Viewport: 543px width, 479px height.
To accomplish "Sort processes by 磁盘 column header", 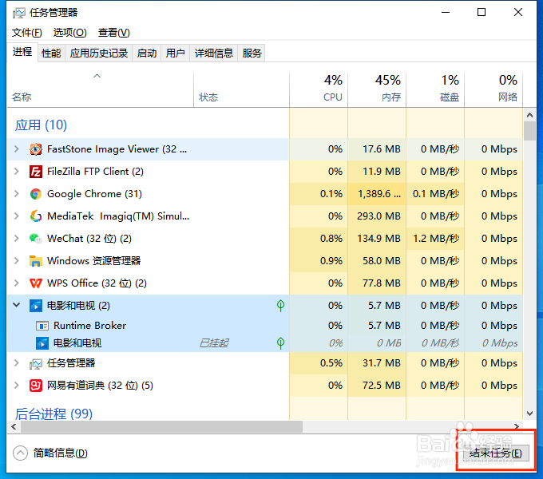I will pos(435,90).
